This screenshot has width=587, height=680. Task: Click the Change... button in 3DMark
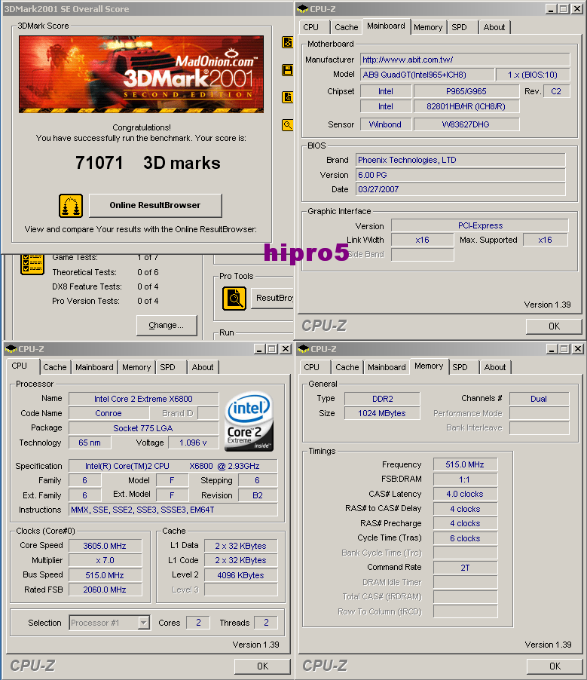167,325
